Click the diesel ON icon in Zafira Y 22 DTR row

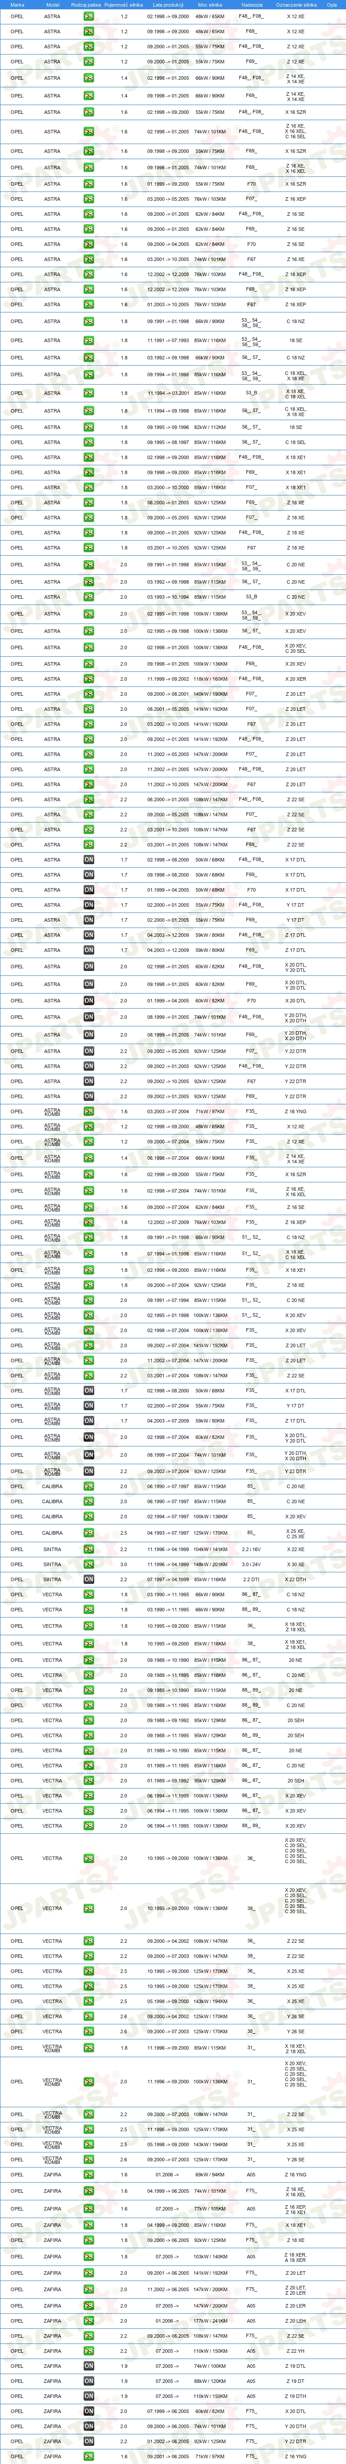[x=89, y=2442]
